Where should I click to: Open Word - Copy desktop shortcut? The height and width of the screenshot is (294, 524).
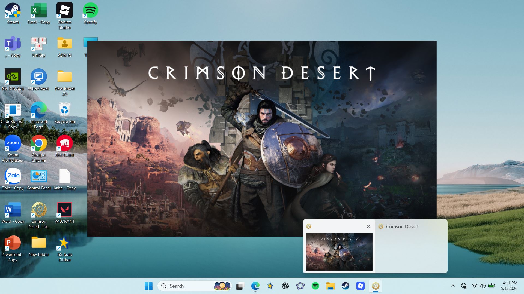13,213
